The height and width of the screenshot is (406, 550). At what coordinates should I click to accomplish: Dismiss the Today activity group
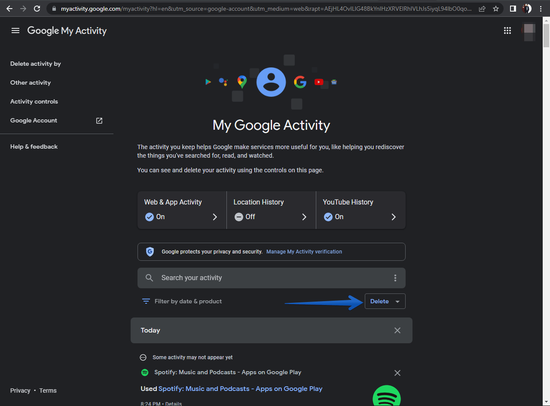click(x=397, y=330)
